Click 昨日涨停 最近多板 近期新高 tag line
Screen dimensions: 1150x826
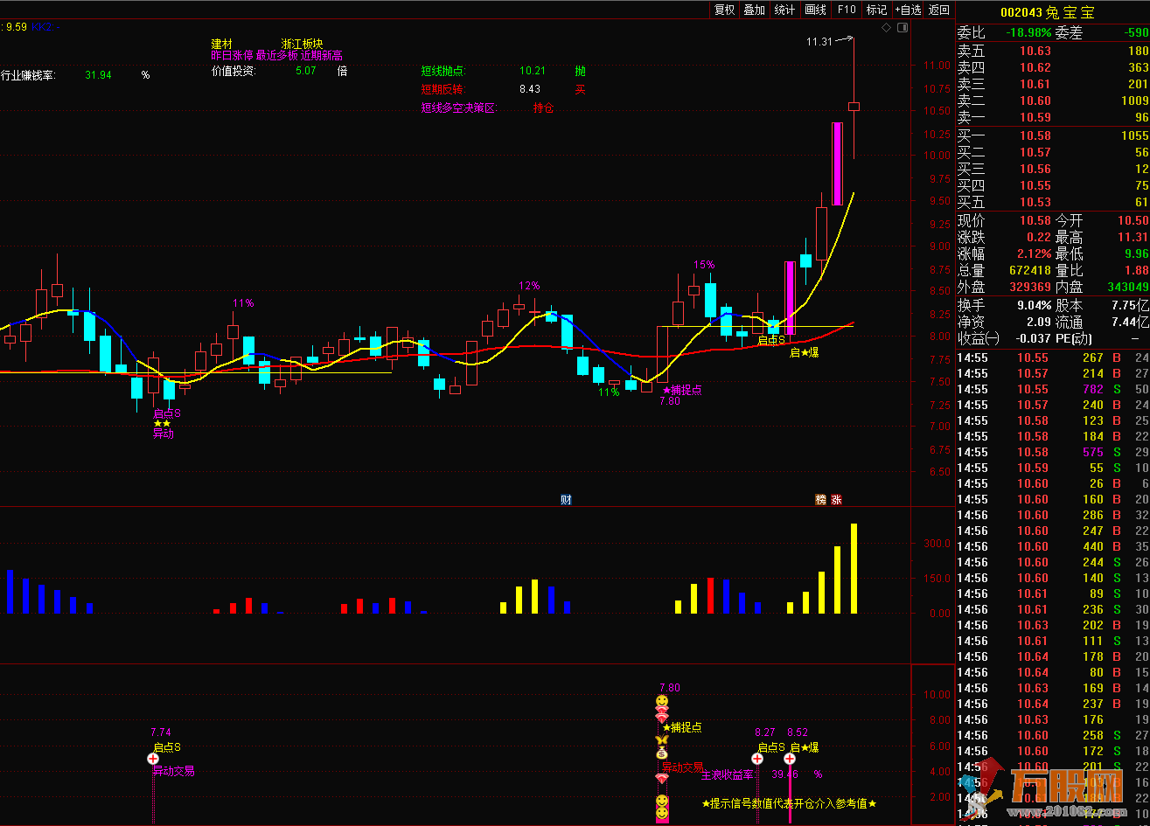point(277,56)
